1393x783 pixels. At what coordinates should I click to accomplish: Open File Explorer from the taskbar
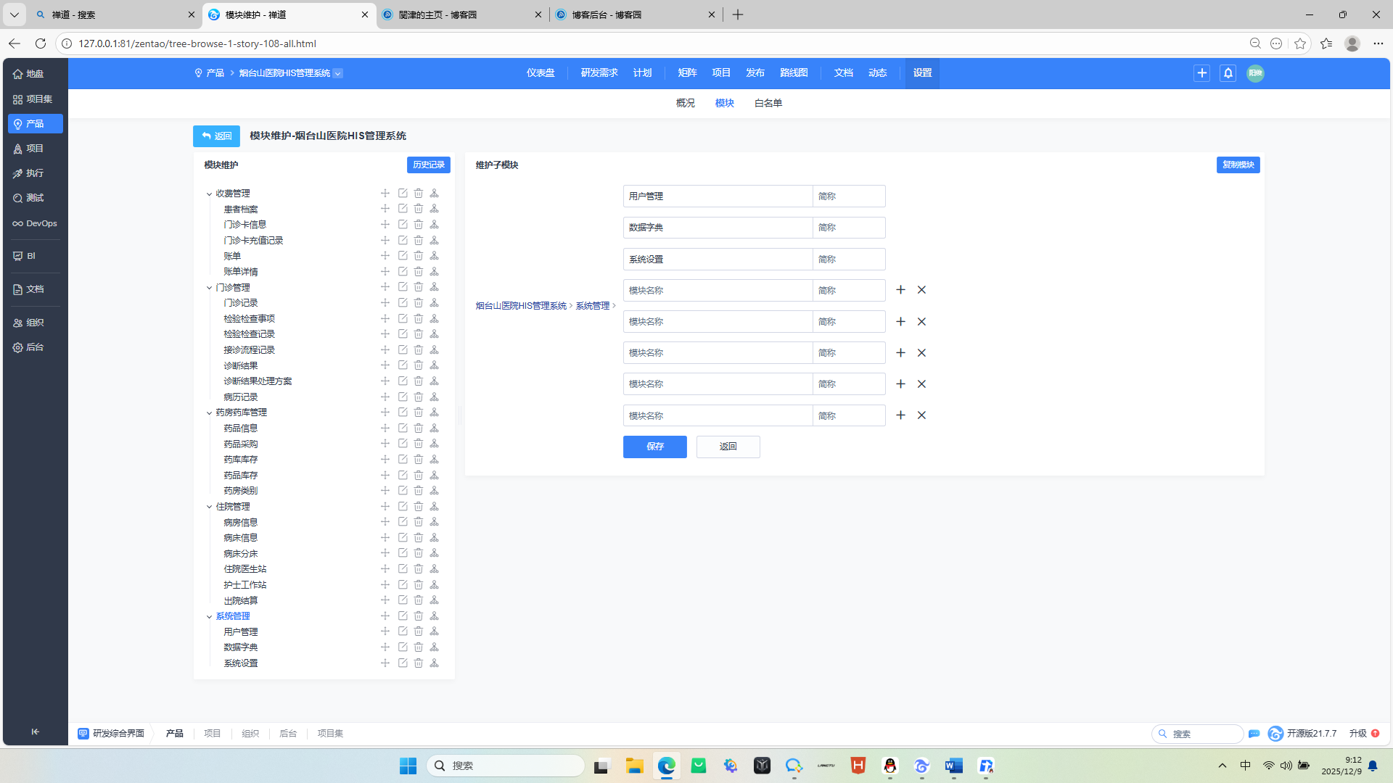(634, 766)
